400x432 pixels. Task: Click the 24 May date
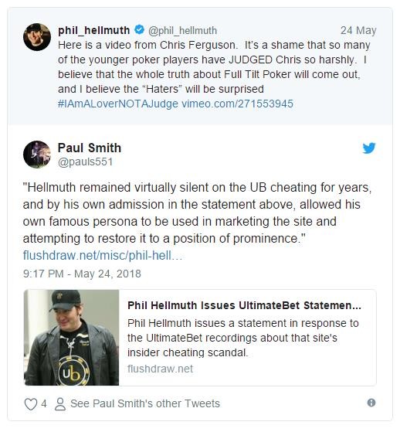358,30
